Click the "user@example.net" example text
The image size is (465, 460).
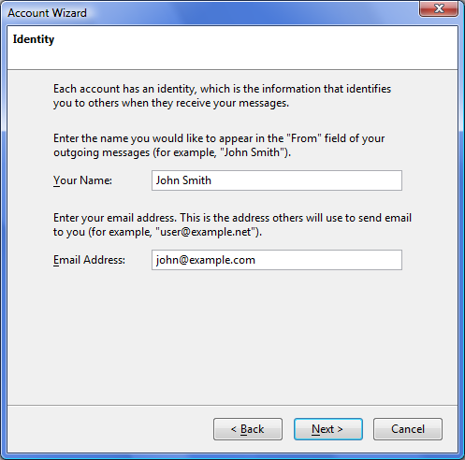pyautogui.click(x=206, y=232)
